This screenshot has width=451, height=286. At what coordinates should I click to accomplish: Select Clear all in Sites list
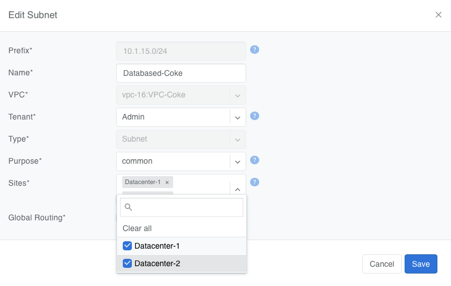[x=137, y=228]
